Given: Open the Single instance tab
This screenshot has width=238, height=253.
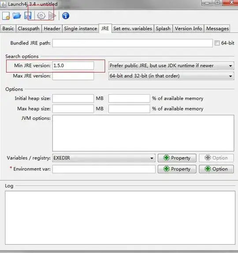Looking at the screenshot, I should point(81,29).
